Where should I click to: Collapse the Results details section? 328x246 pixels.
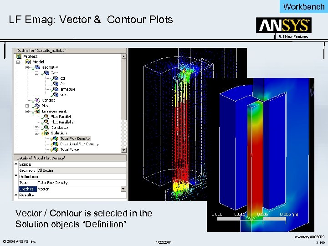point(16,195)
